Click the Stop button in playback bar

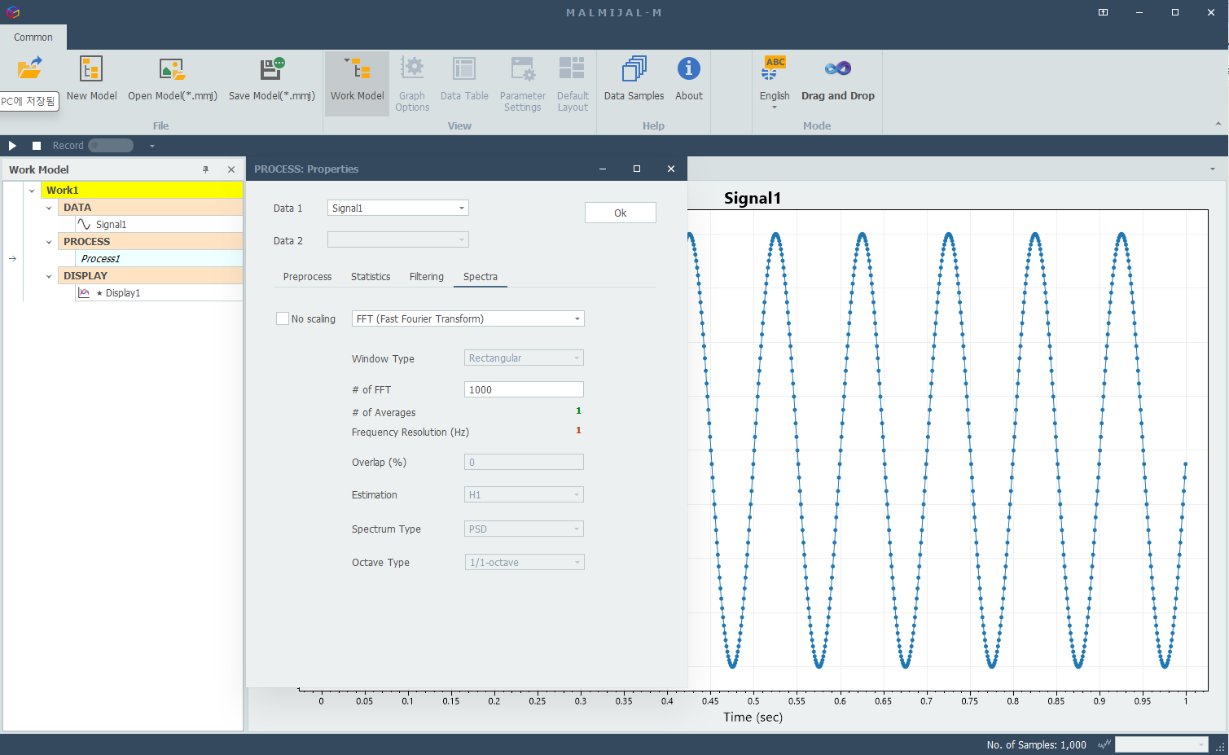point(37,146)
